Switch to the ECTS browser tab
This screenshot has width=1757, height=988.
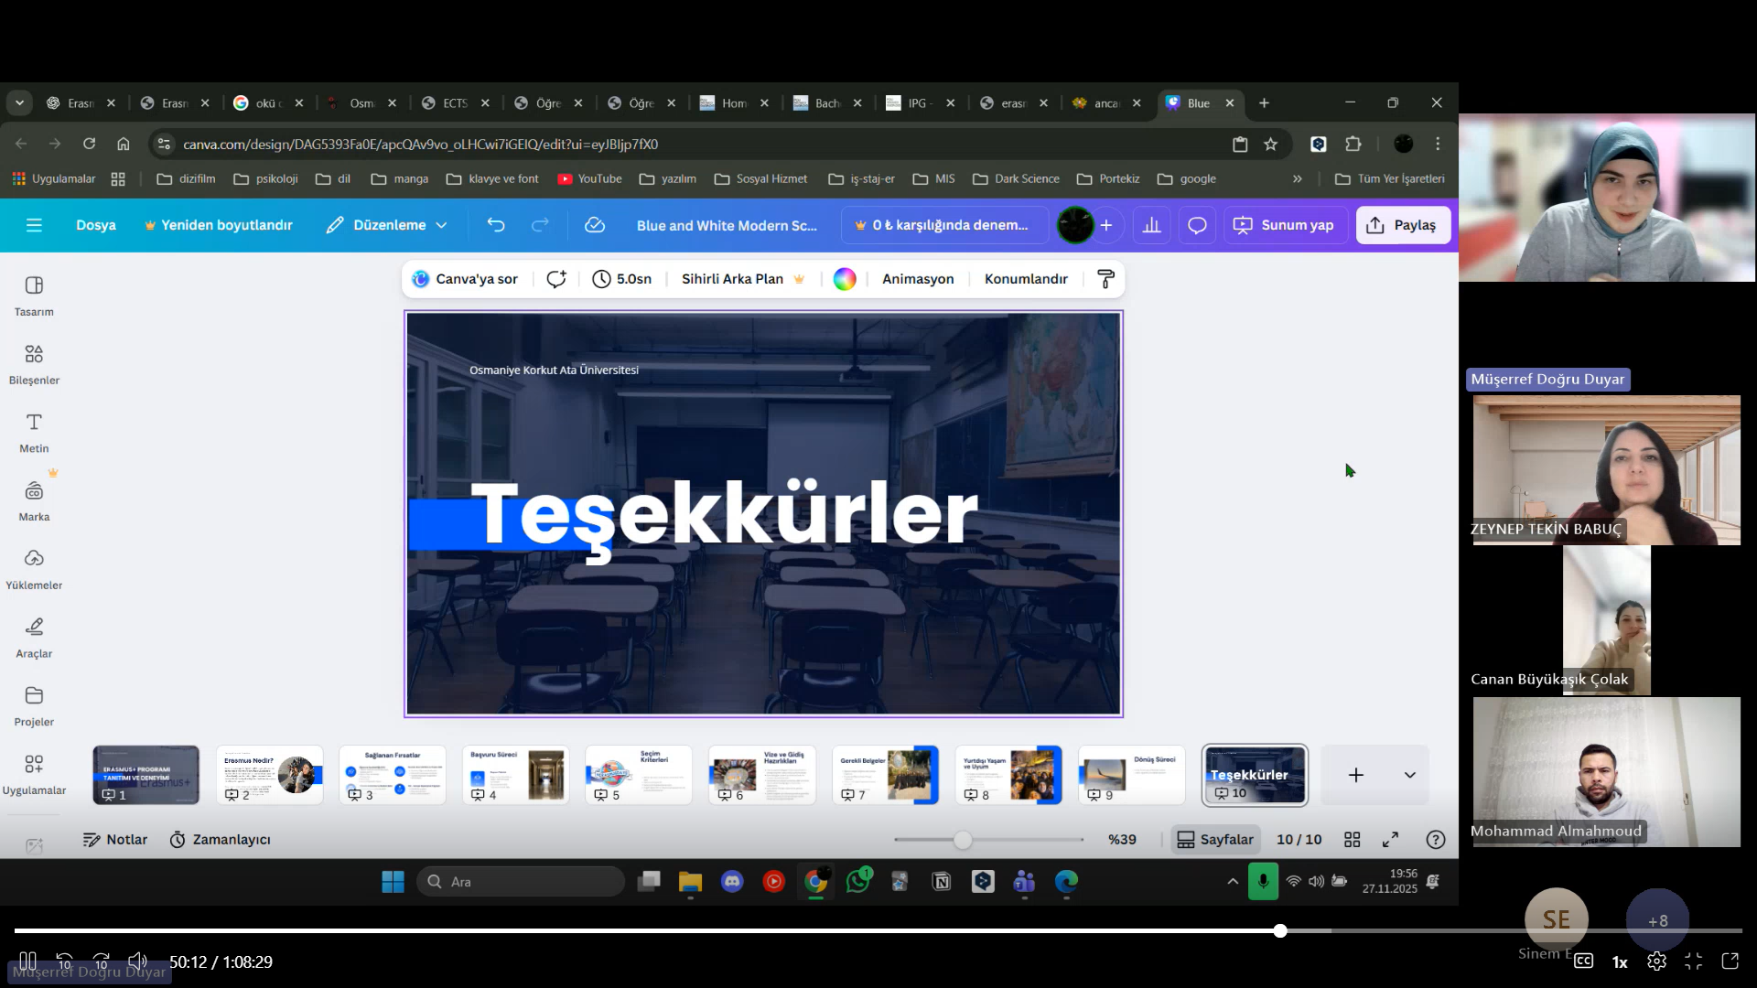(x=455, y=103)
